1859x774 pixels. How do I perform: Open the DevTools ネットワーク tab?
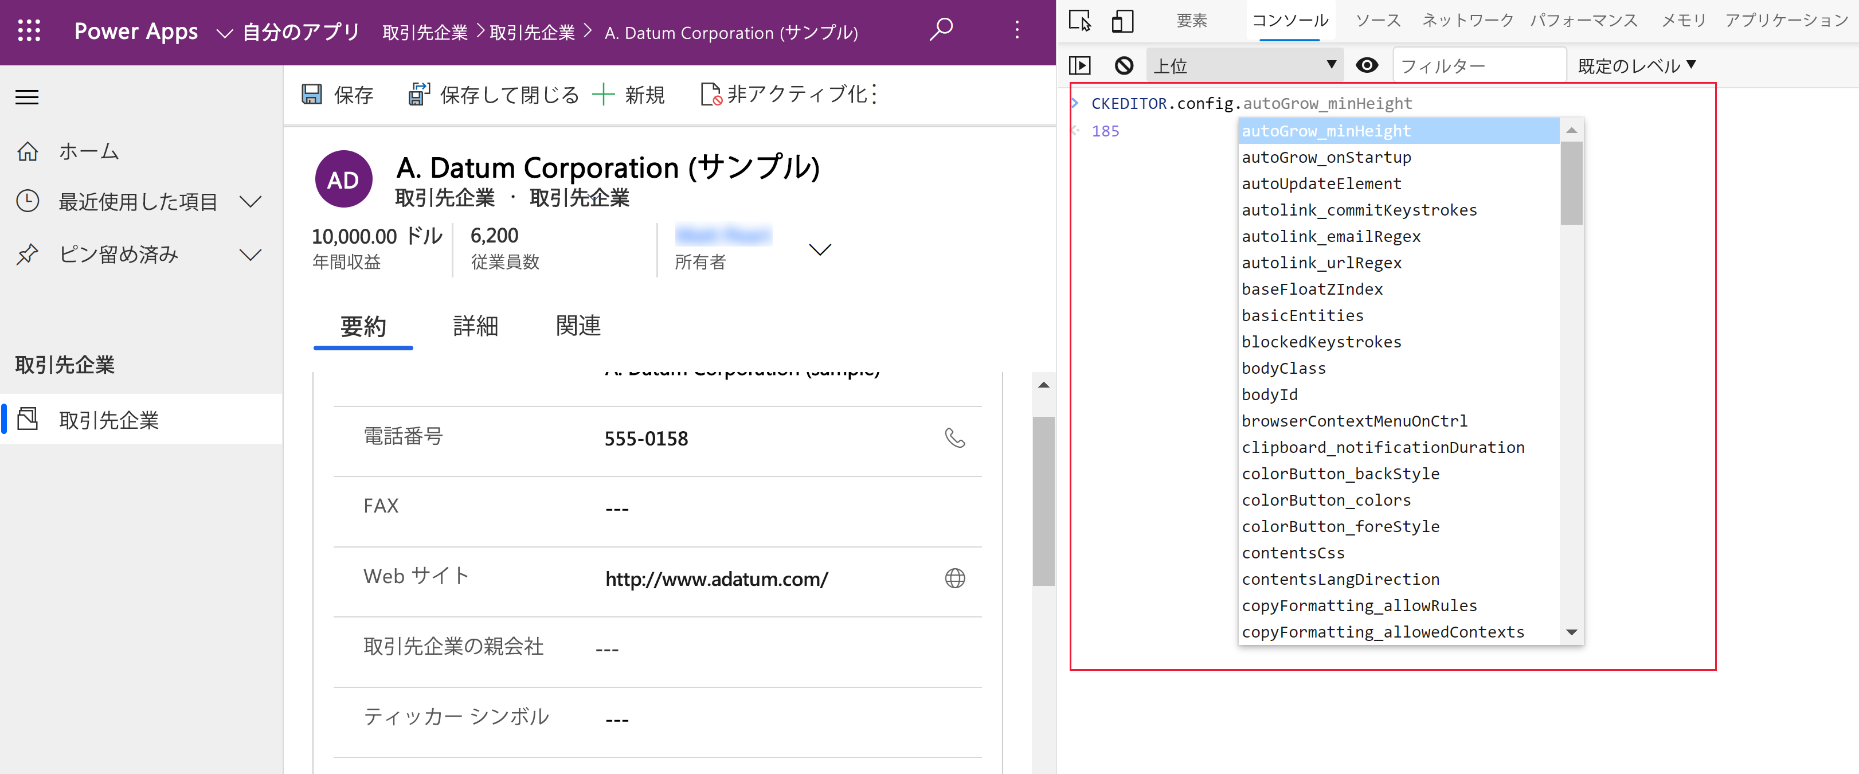(1467, 20)
